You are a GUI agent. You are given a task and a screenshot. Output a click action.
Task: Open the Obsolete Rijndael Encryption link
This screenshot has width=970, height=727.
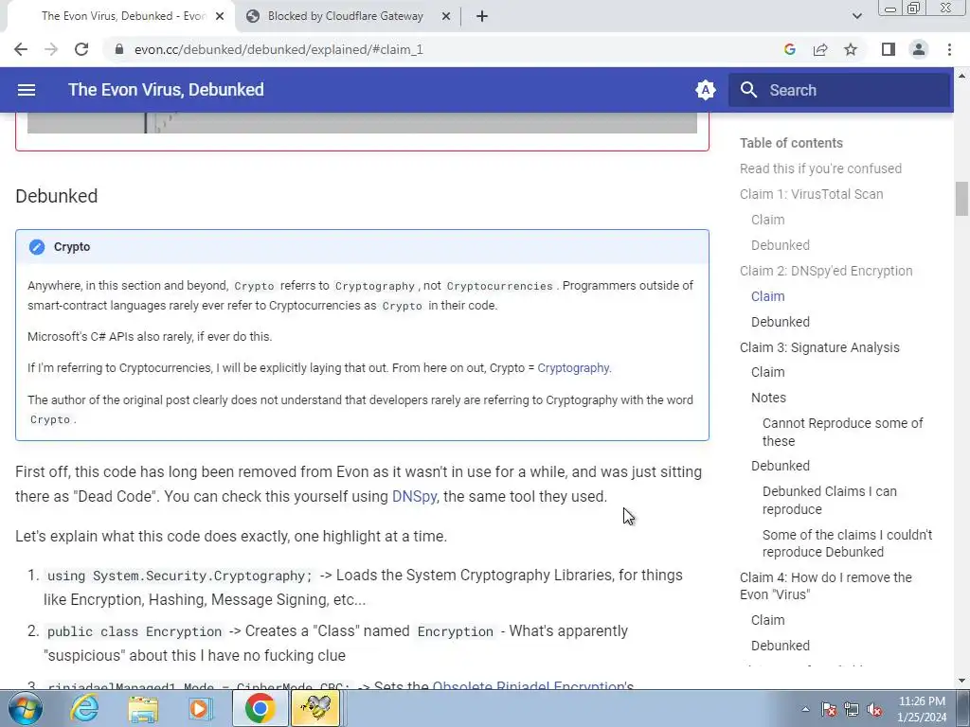[532, 685]
